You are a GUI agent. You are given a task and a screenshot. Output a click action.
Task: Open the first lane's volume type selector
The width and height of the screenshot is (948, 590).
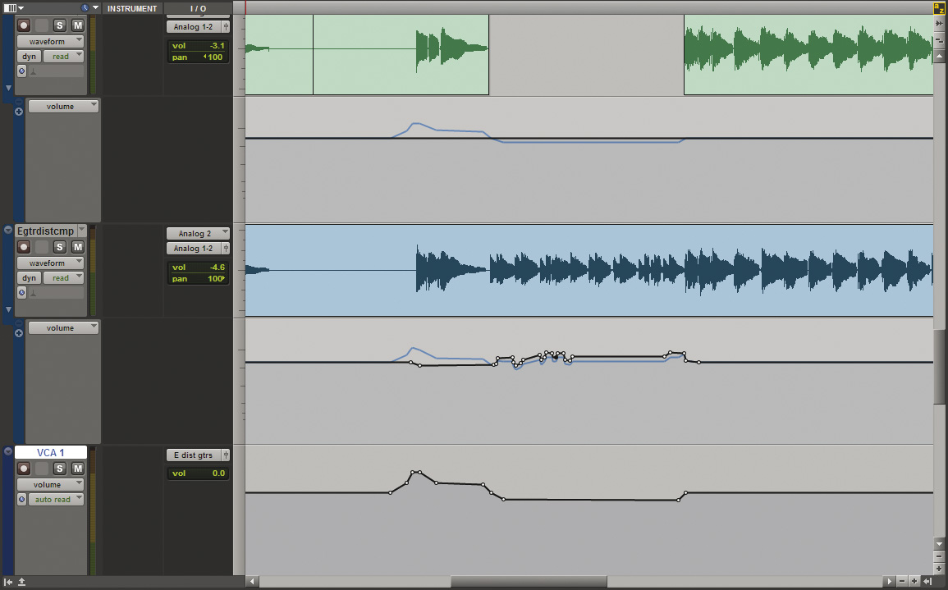coord(63,107)
